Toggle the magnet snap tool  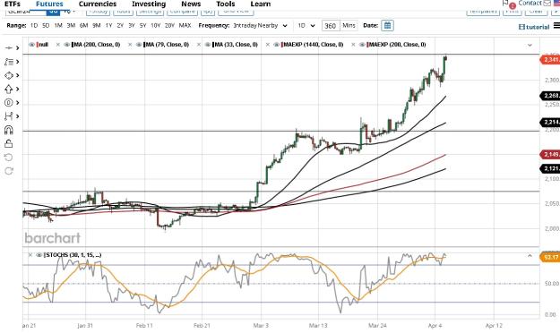[9, 130]
